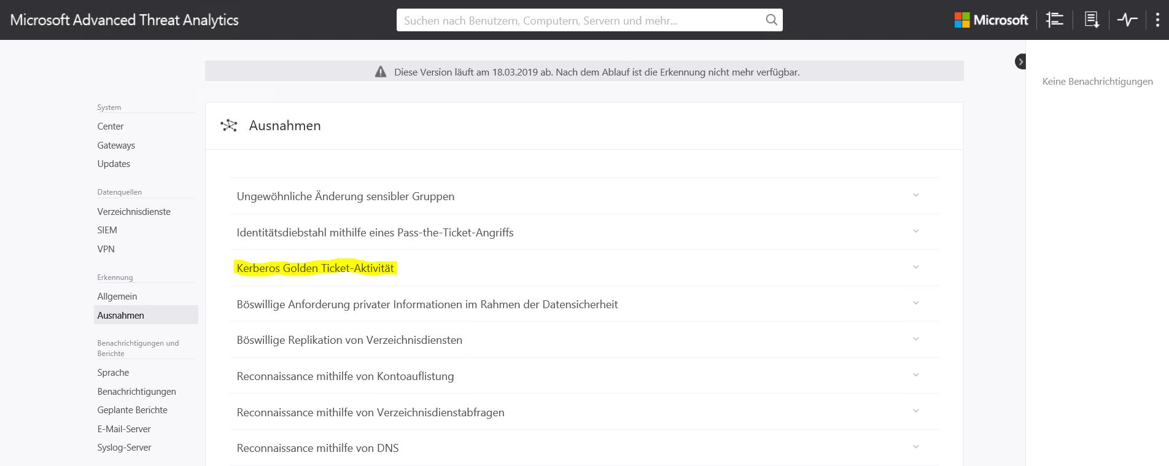The image size is (1169, 466).
Task: Open the attack timeline icon
Action: click(x=1055, y=20)
